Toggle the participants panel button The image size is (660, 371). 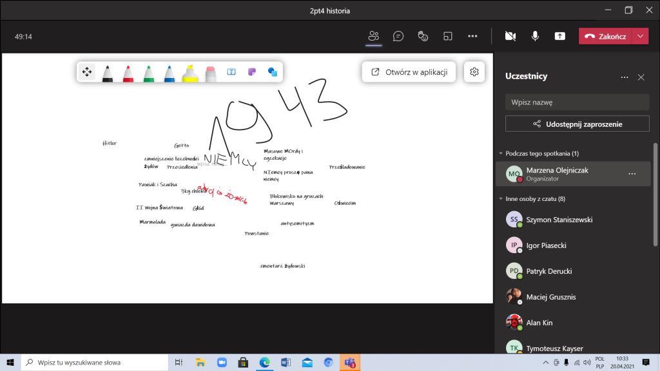[x=374, y=37]
